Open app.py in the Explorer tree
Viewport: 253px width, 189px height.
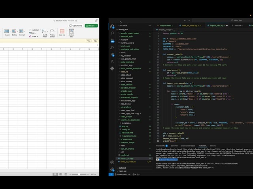tap(134, 126)
